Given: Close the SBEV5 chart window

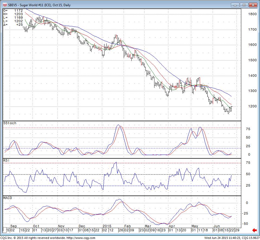Looking at the screenshot, I should click(x=253, y=5).
